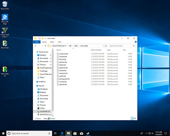170x136 pixels.
Task: Click the Windows Start button
Action: tap(3, 133)
